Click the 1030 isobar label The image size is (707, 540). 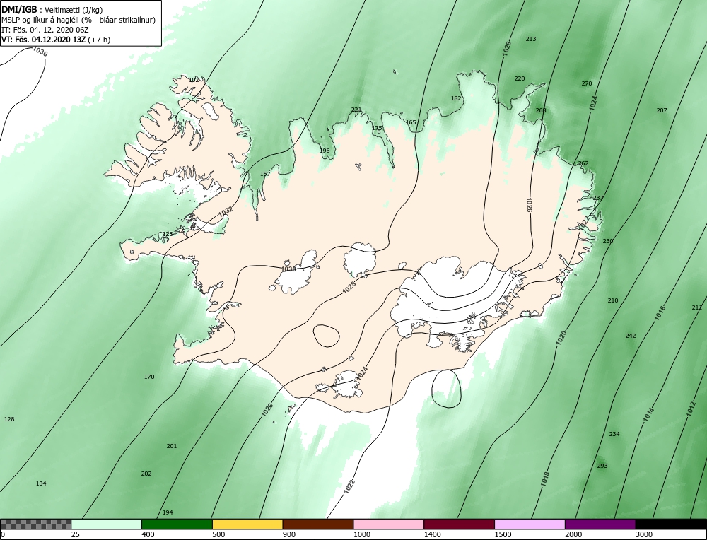288,269
